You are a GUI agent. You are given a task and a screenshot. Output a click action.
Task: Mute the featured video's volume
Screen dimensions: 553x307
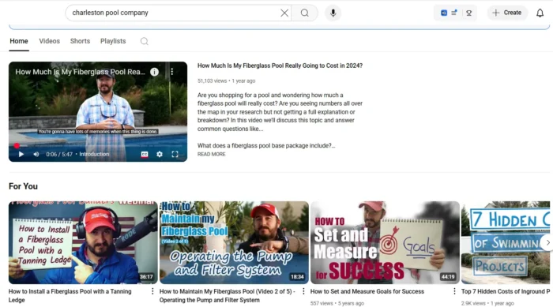[x=36, y=155]
